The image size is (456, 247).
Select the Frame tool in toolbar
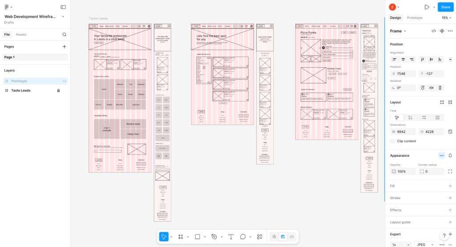[x=181, y=237]
